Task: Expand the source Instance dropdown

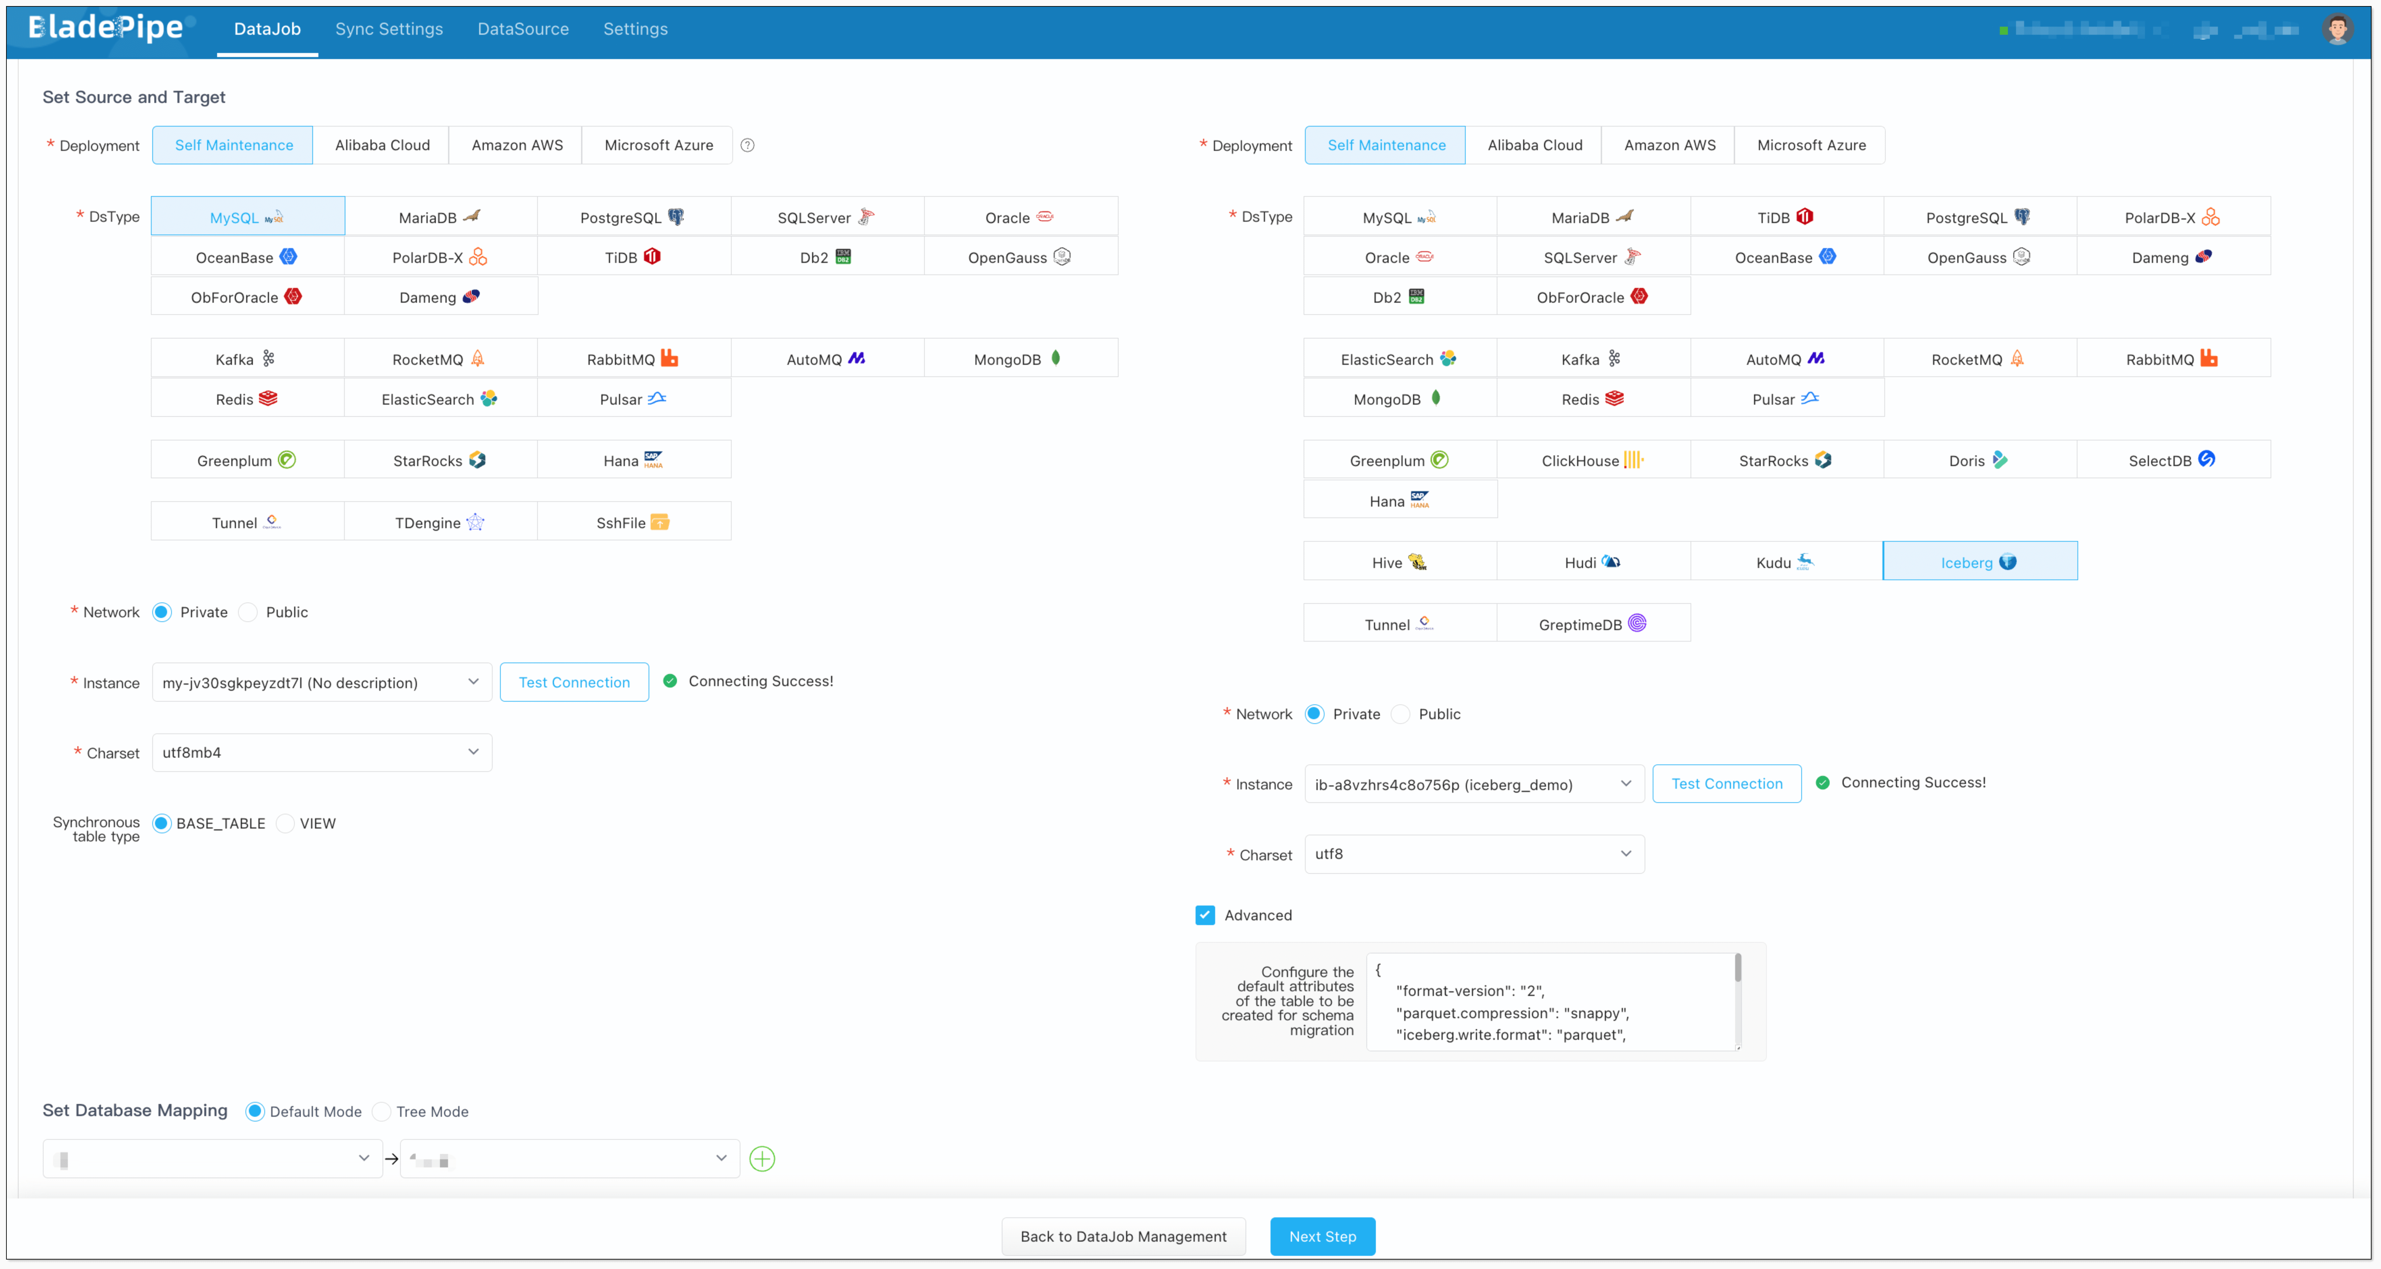Action: click(322, 682)
